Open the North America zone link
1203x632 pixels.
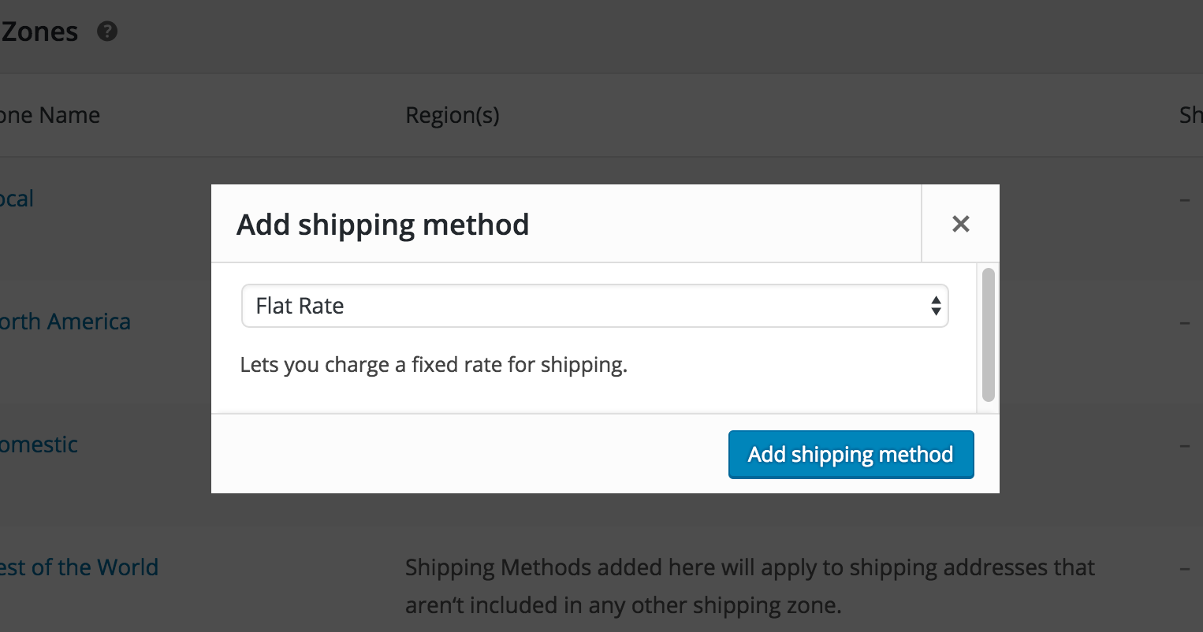tap(65, 322)
